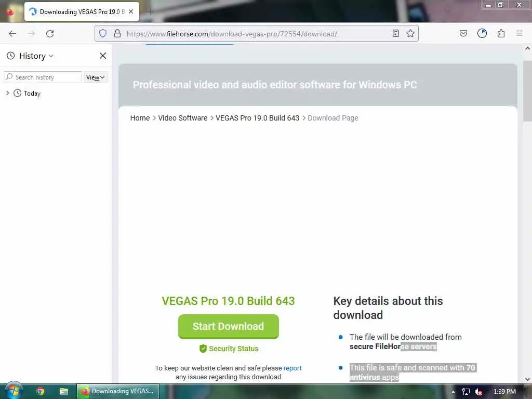Open the Windows Start menu

click(14, 391)
